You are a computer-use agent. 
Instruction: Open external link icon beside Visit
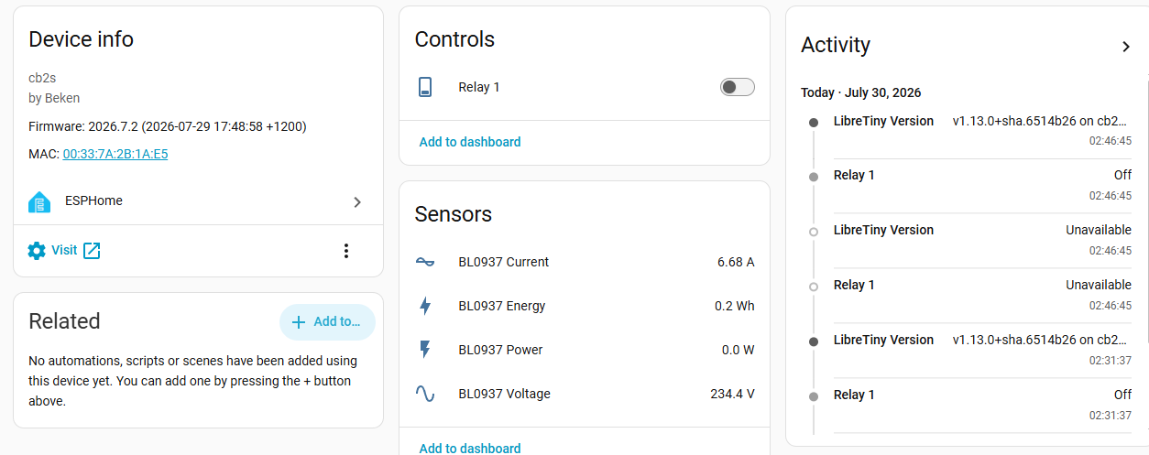pyautogui.click(x=92, y=251)
